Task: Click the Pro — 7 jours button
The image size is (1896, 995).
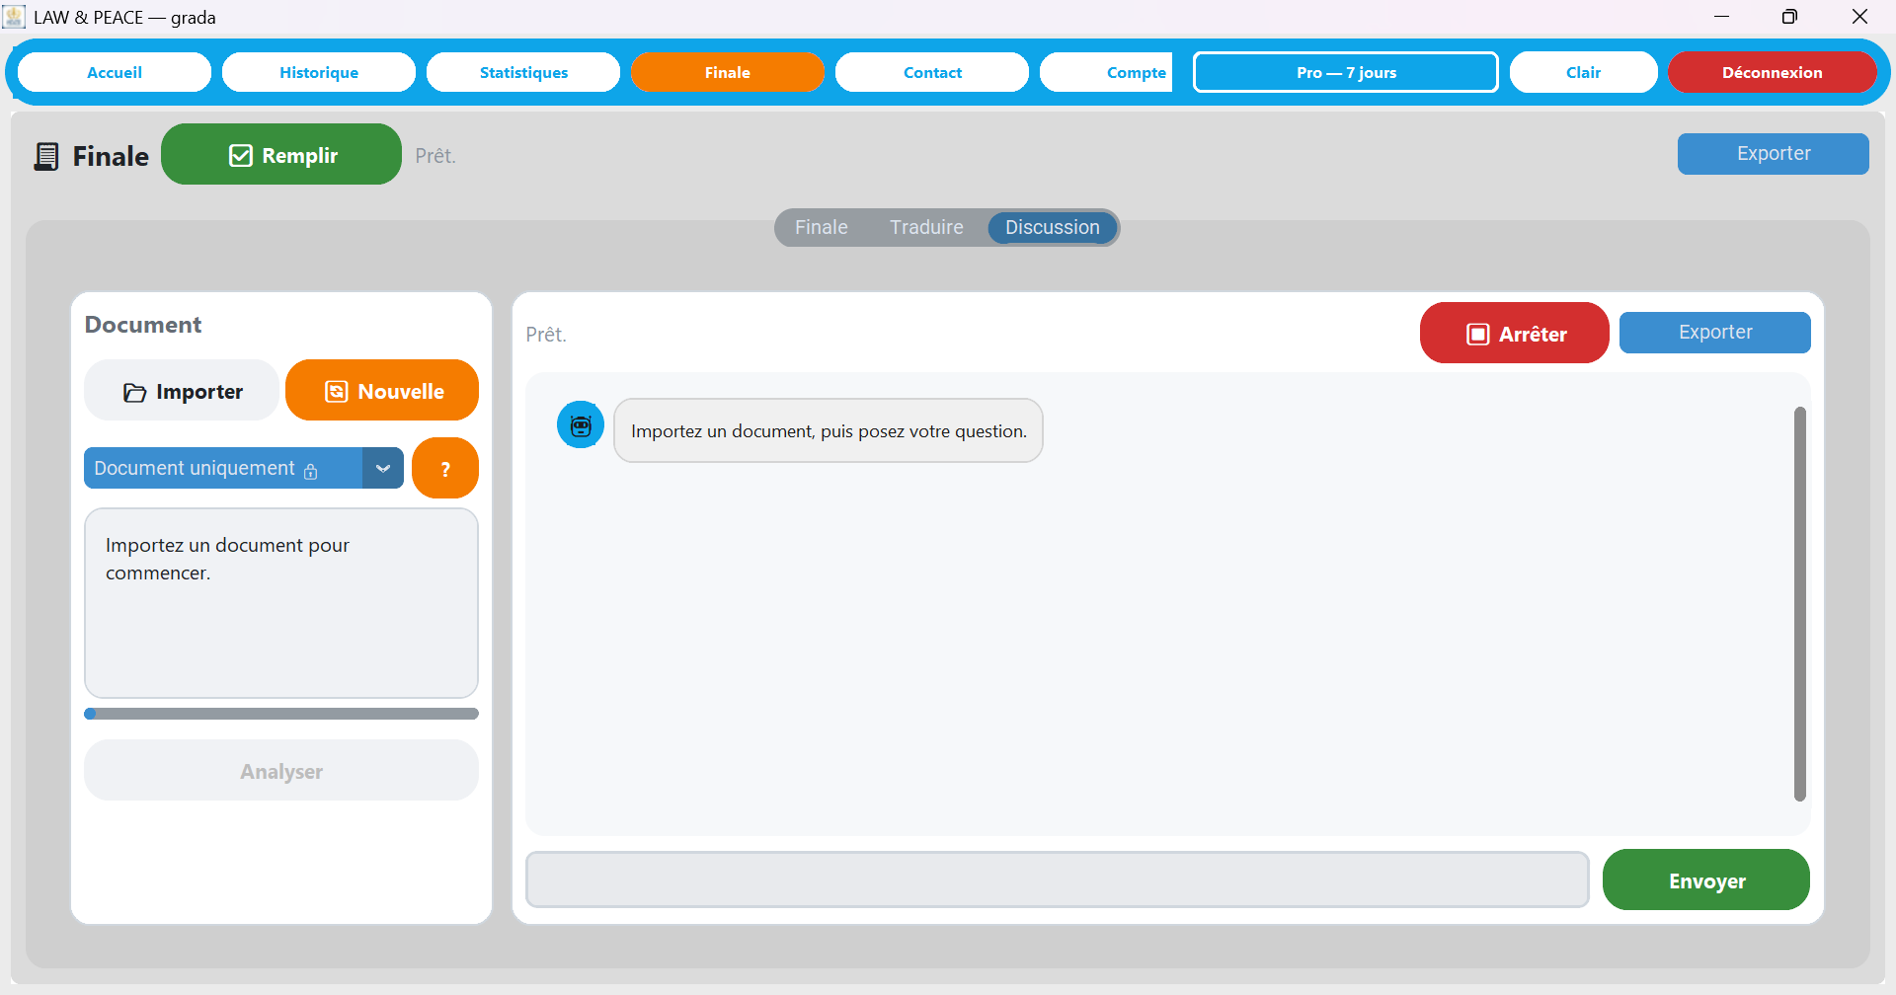Action: point(1346,72)
